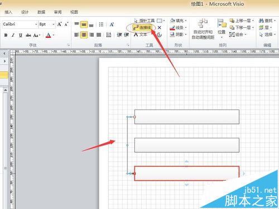The image size is (279, 209).
Task: Click the shapes pane scroll up arrow
Action: pos(6,90)
